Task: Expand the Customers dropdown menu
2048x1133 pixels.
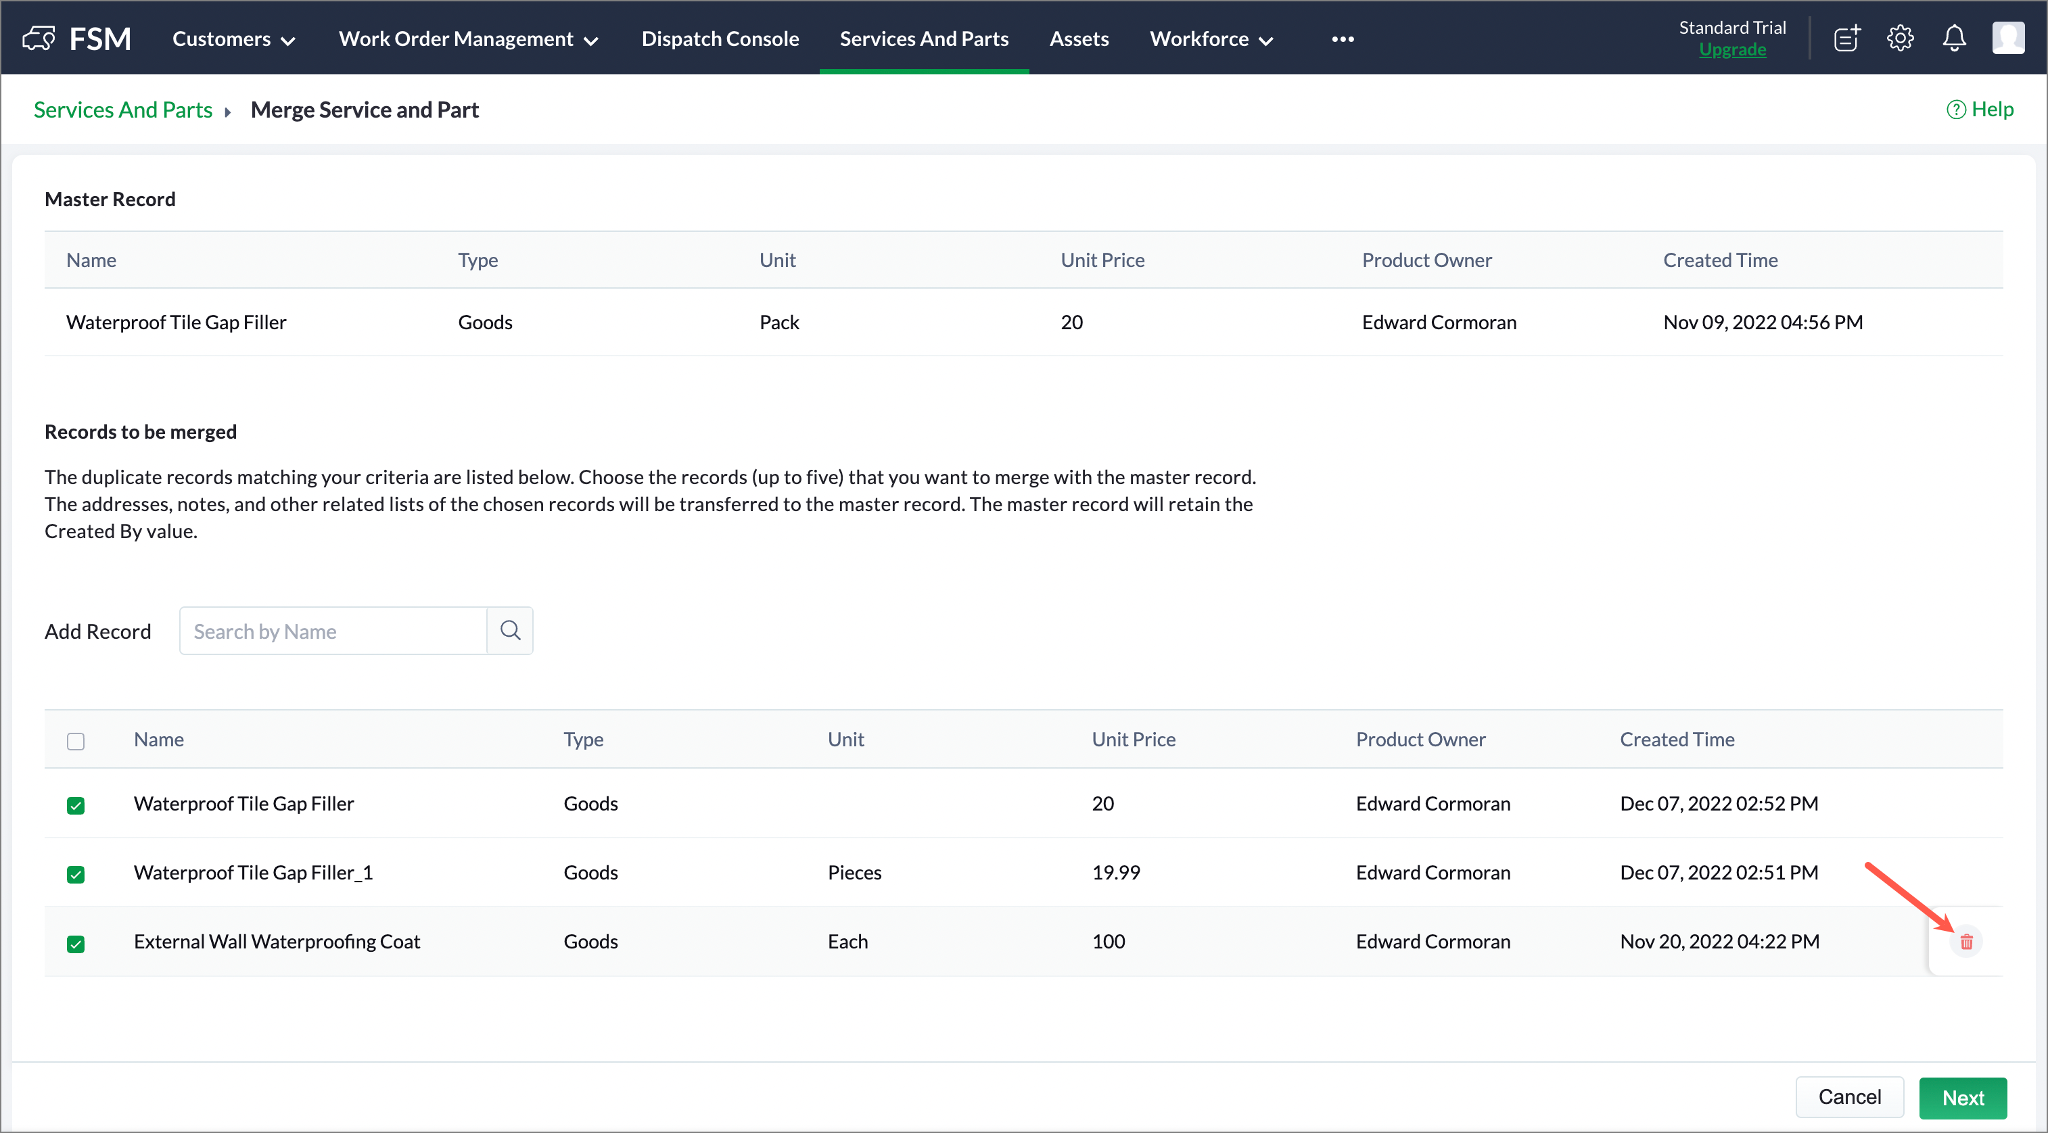Action: point(234,39)
